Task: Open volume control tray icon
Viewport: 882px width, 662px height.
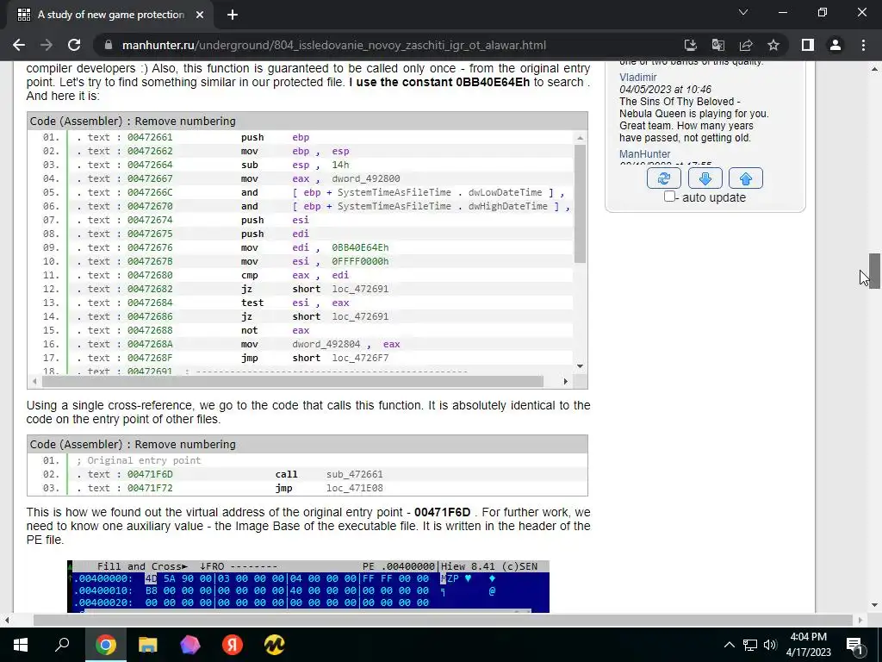Action: coord(770,645)
